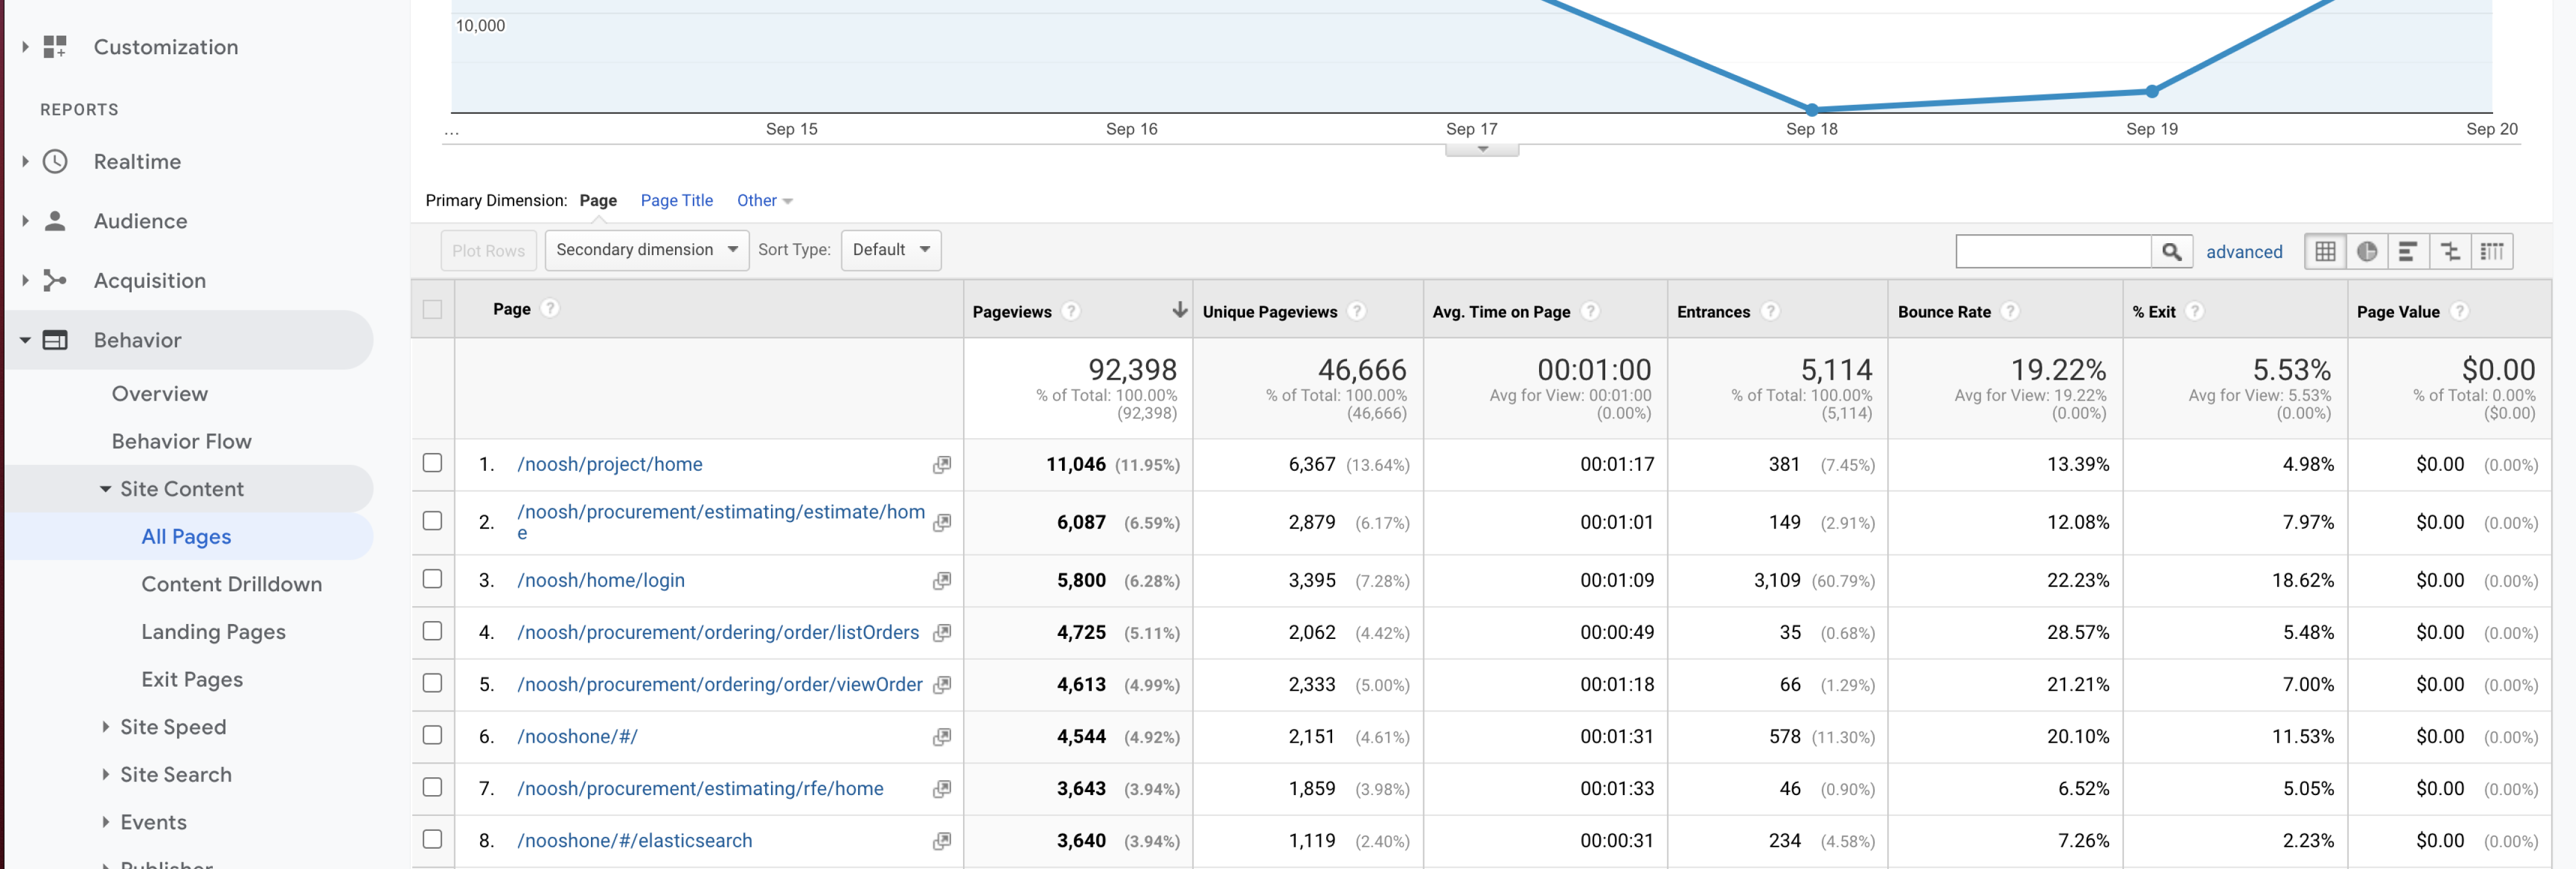Check the /noosh/home/login row checkbox
Image resolution: width=2576 pixels, height=869 pixels.
pyautogui.click(x=432, y=579)
